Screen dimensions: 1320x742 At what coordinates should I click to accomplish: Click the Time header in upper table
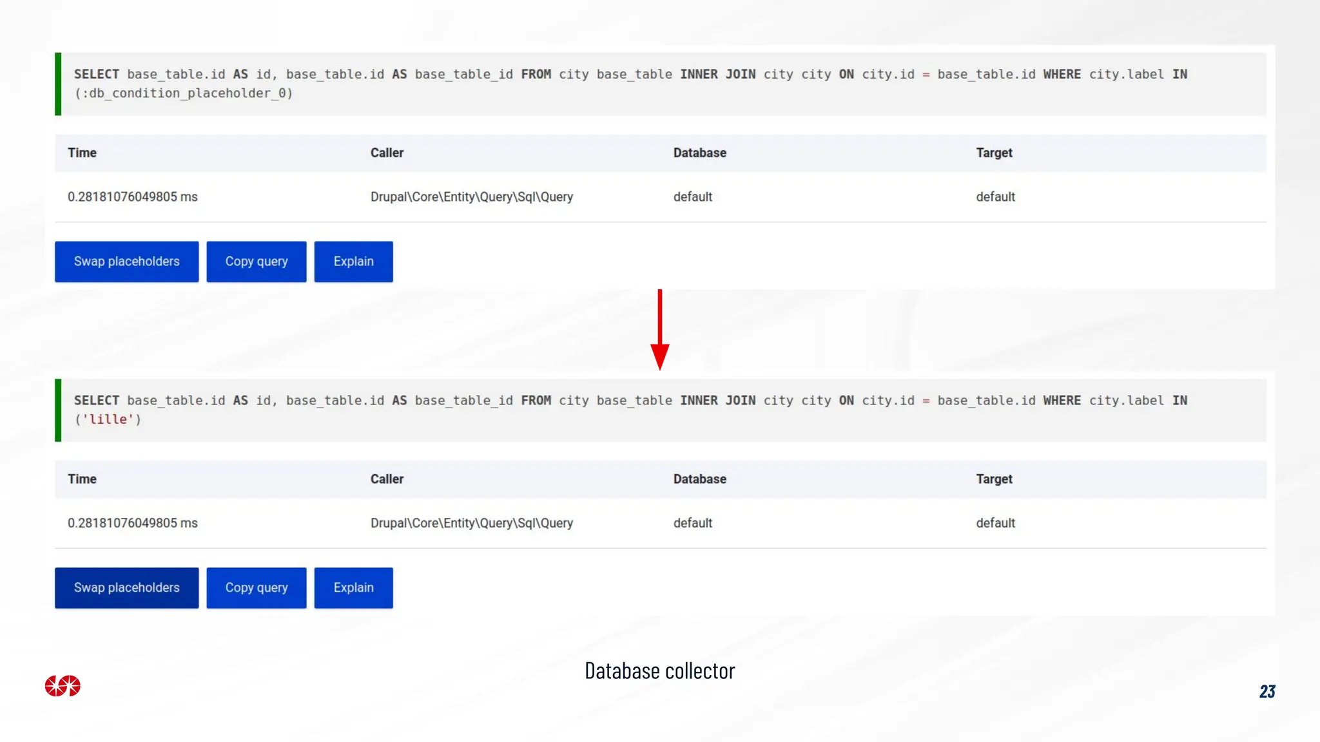(x=82, y=153)
